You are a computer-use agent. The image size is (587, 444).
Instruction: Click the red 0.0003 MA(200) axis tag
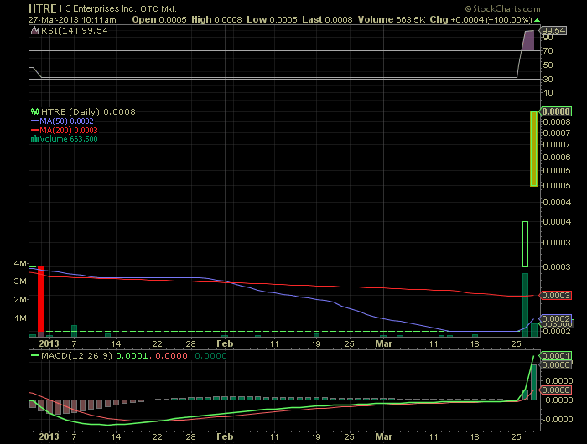coord(556,296)
